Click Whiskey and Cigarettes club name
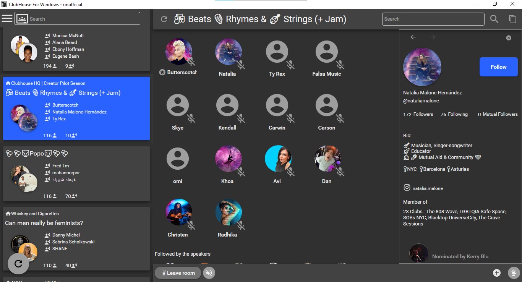This screenshot has height=282, width=522. coord(35,214)
